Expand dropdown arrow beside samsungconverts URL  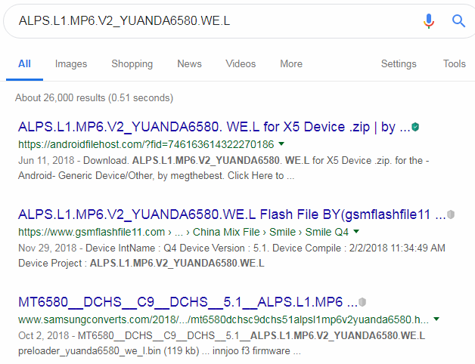tap(436, 319)
